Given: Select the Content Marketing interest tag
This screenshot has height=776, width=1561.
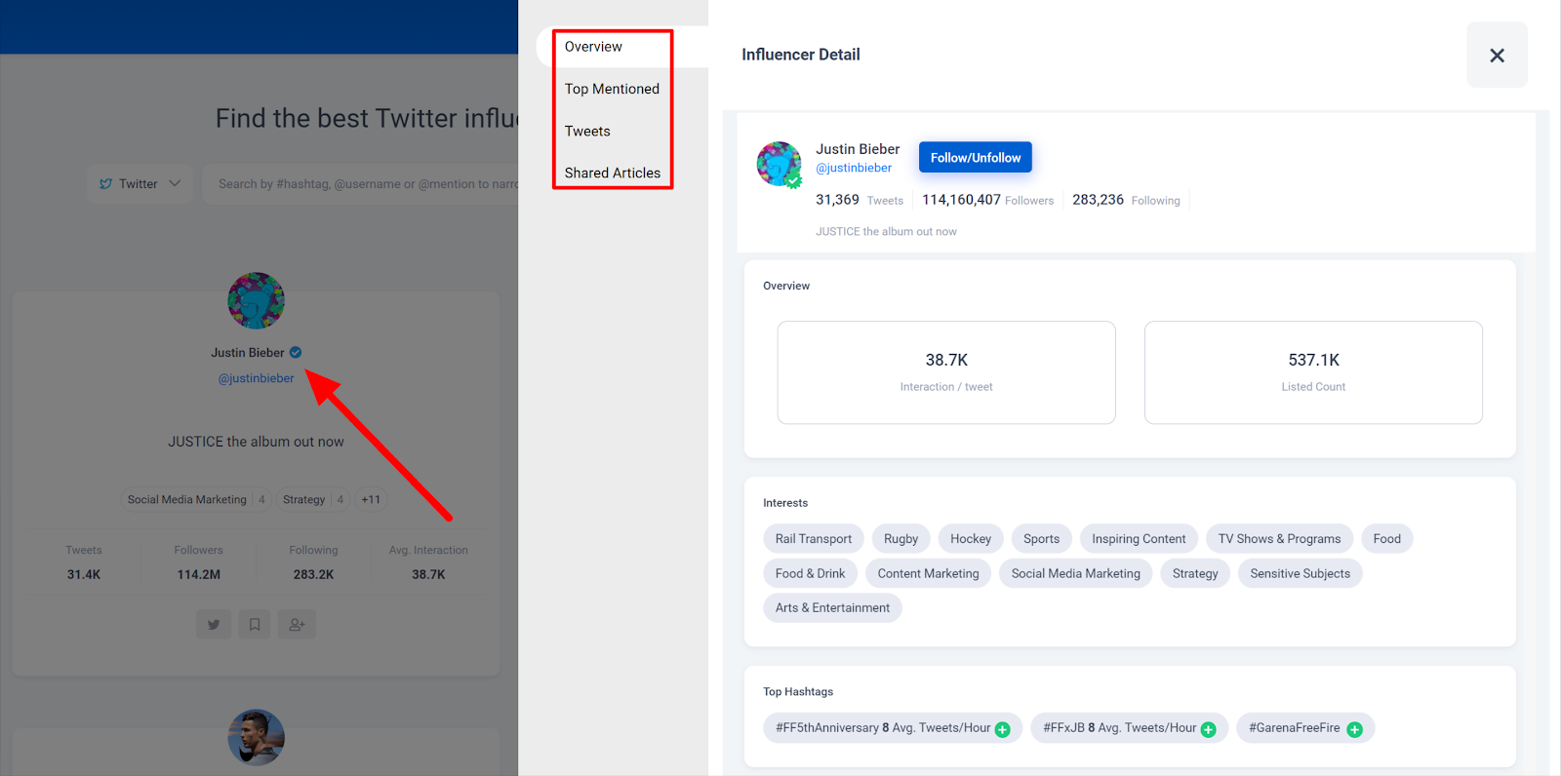Looking at the screenshot, I should (928, 573).
